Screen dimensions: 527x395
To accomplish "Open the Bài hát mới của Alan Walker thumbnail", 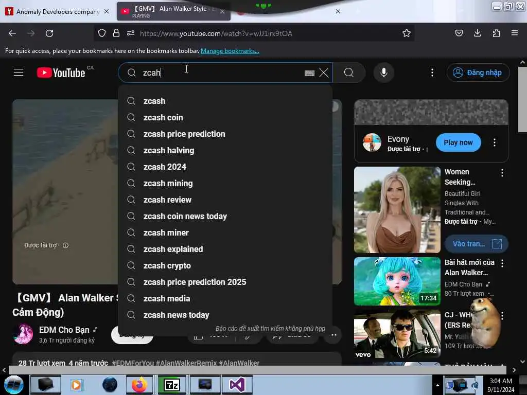I will tap(397, 281).
